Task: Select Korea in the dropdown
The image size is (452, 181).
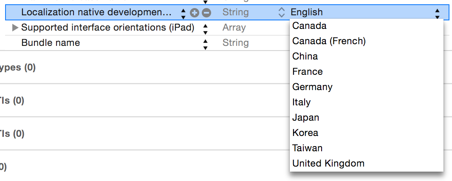Action: click(x=305, y=133)
